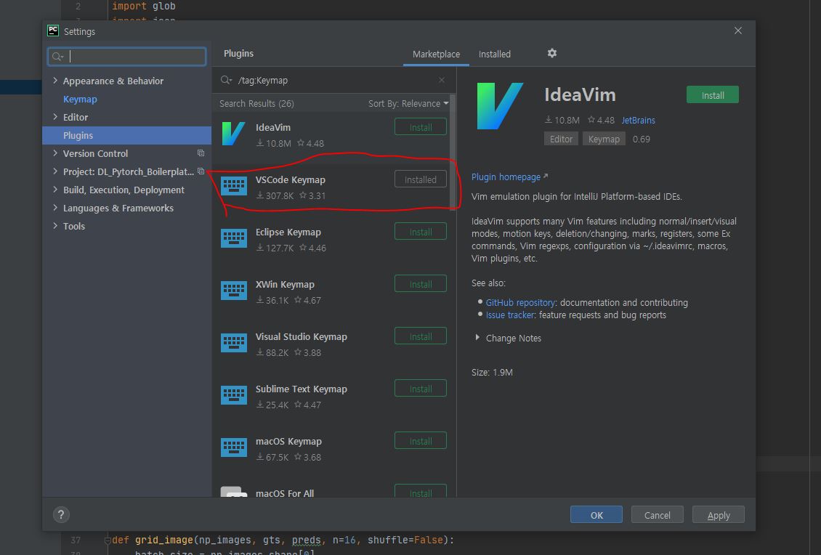Image resolution: width=821 pixels, height=555 pixels.
Task: Select the Visual Studio Keymap keyboard icon
Action: [x=233, y=344]
